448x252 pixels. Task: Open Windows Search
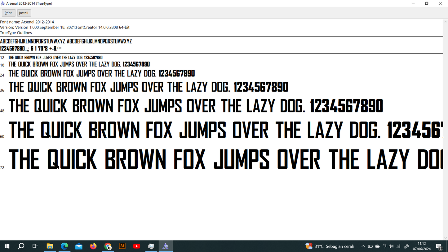[21, 246]
